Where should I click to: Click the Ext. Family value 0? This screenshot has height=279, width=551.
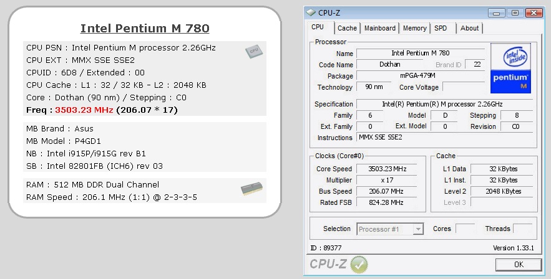point(370,126)
